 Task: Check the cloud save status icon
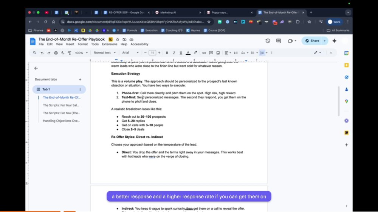[132, 39]
